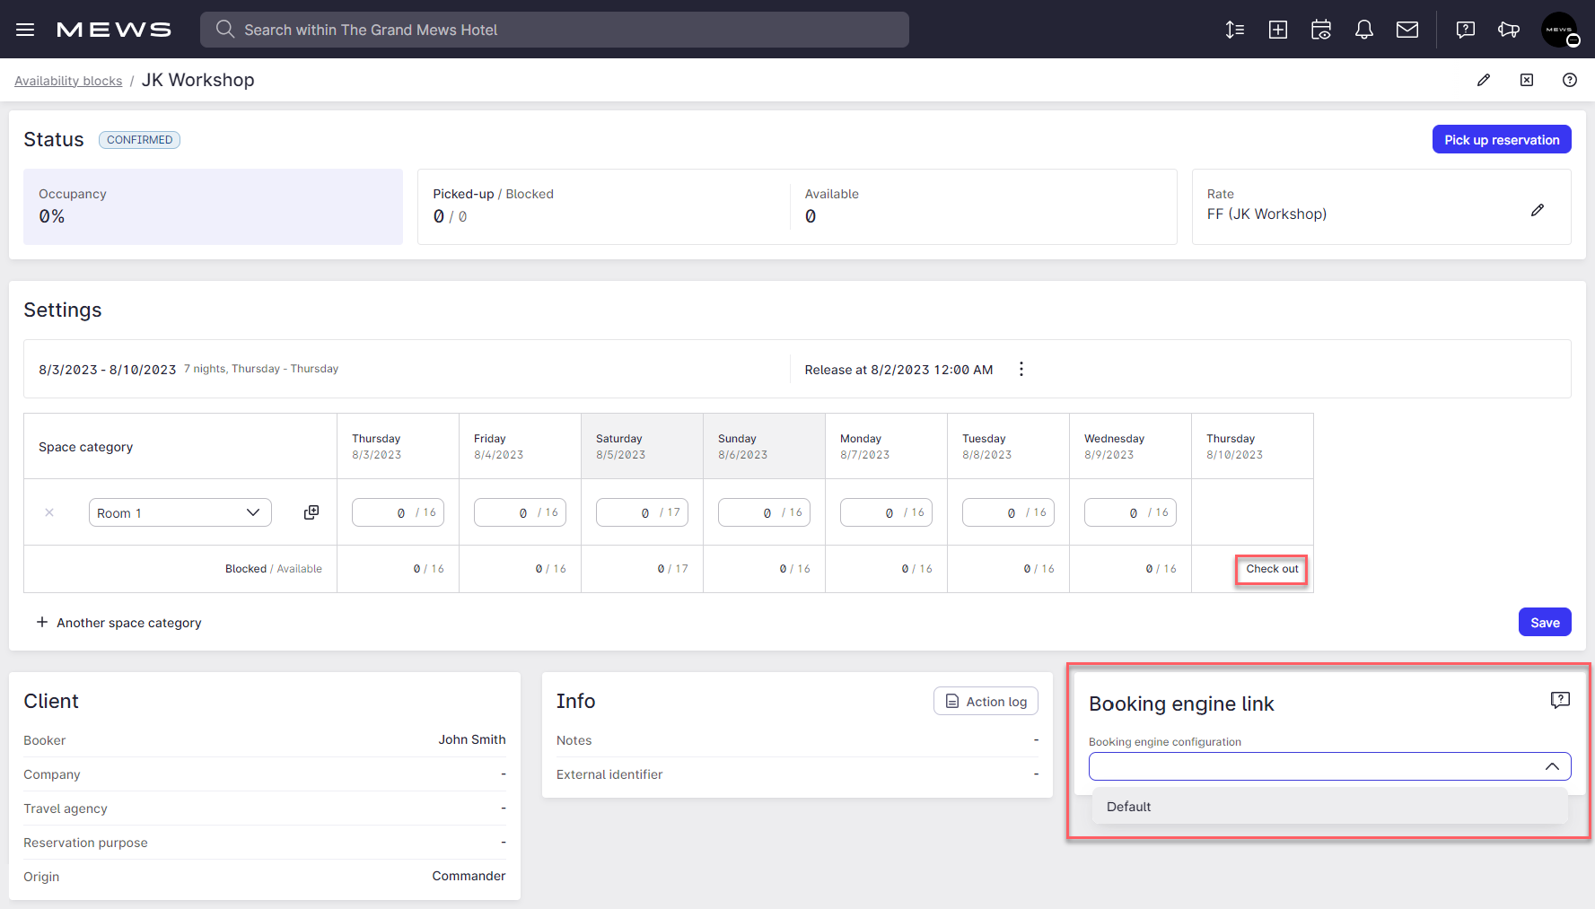Open the messages envelope icon
1595x909 pixels.
tap(1407, 29)
